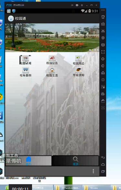
Task: Open the three-dot overflow menu
Action: 93,171
